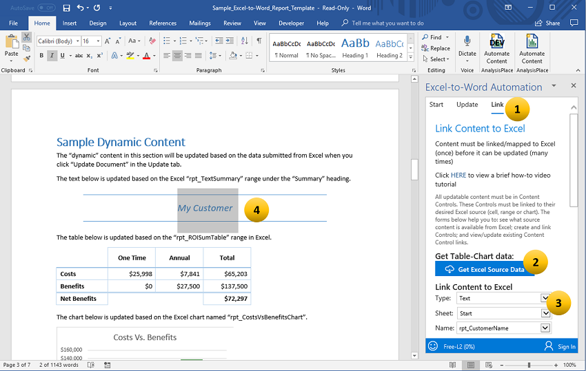Switch to Print Layout view in status bar

coord(470,365)
